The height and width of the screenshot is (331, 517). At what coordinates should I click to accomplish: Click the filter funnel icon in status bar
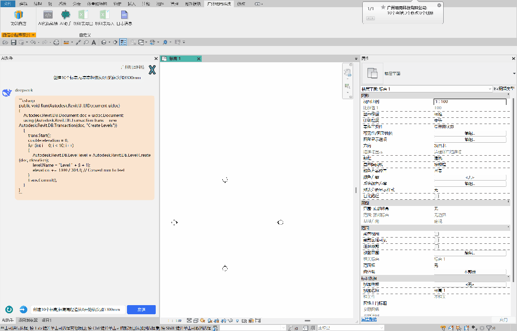pos(489,328)
